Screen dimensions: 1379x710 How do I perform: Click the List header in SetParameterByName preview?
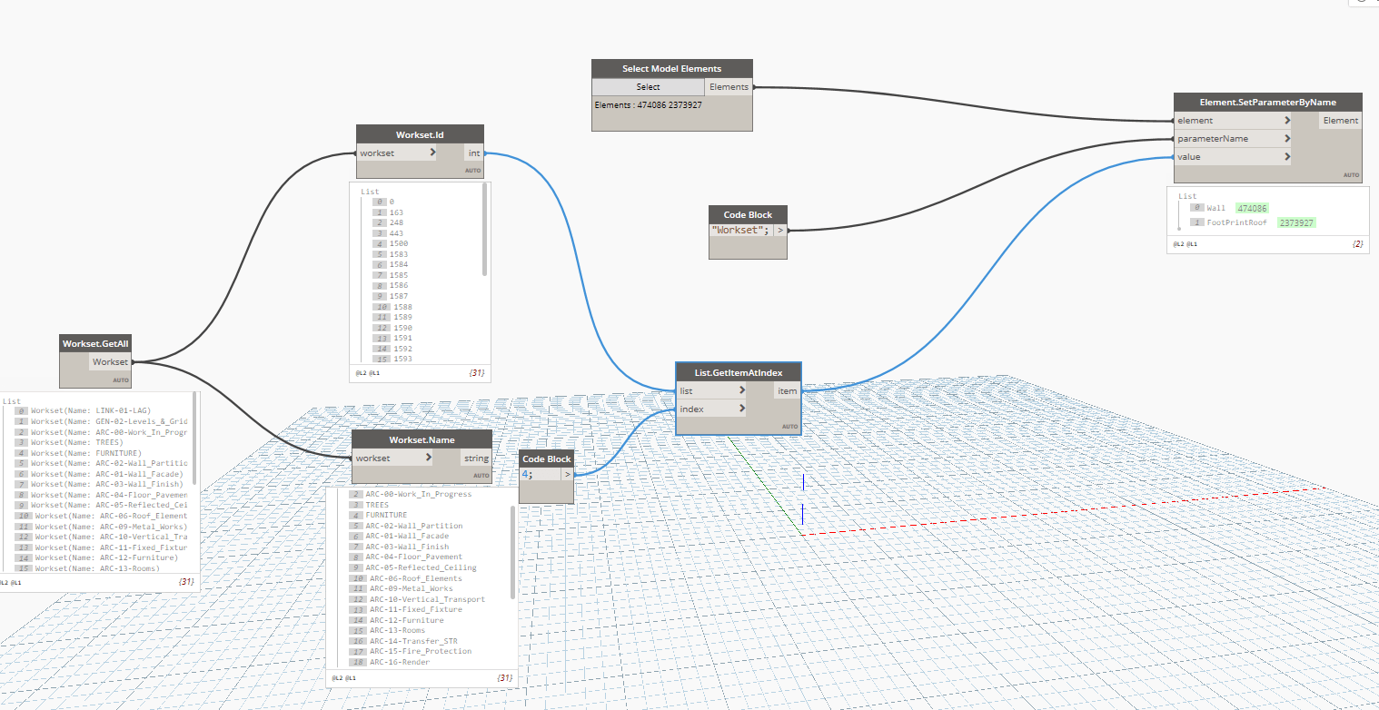tap(1187, 196)
